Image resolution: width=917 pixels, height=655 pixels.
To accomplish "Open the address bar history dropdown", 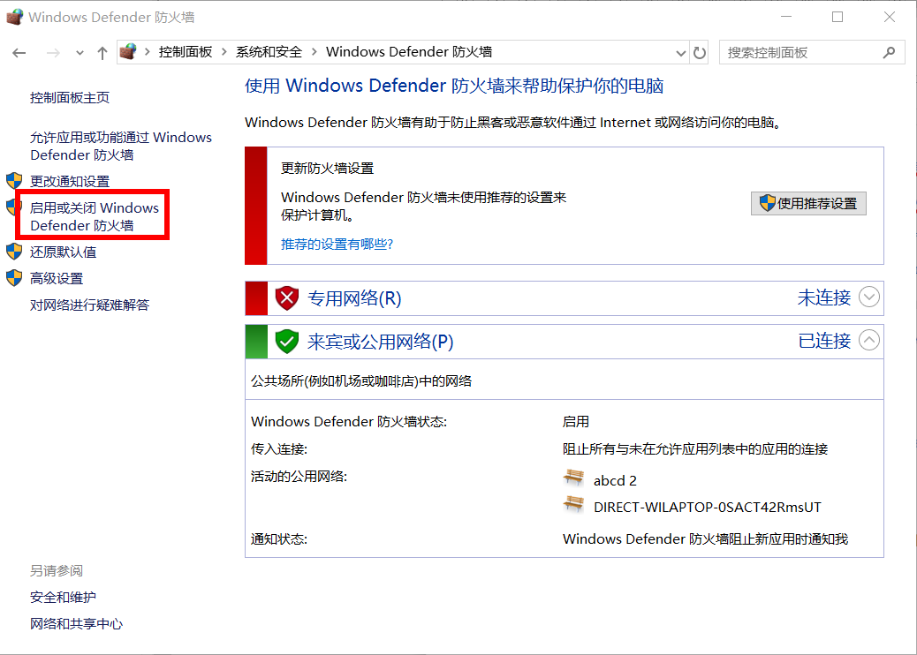I will pyautogui.click(x=680, y=53).
